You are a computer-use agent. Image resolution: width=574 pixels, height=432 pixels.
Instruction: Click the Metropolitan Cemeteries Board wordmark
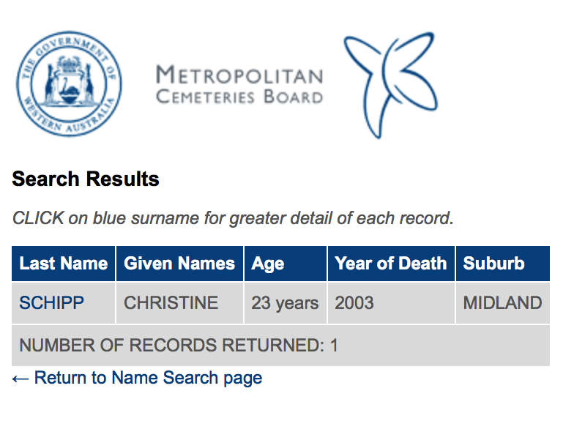coord(239,85)
